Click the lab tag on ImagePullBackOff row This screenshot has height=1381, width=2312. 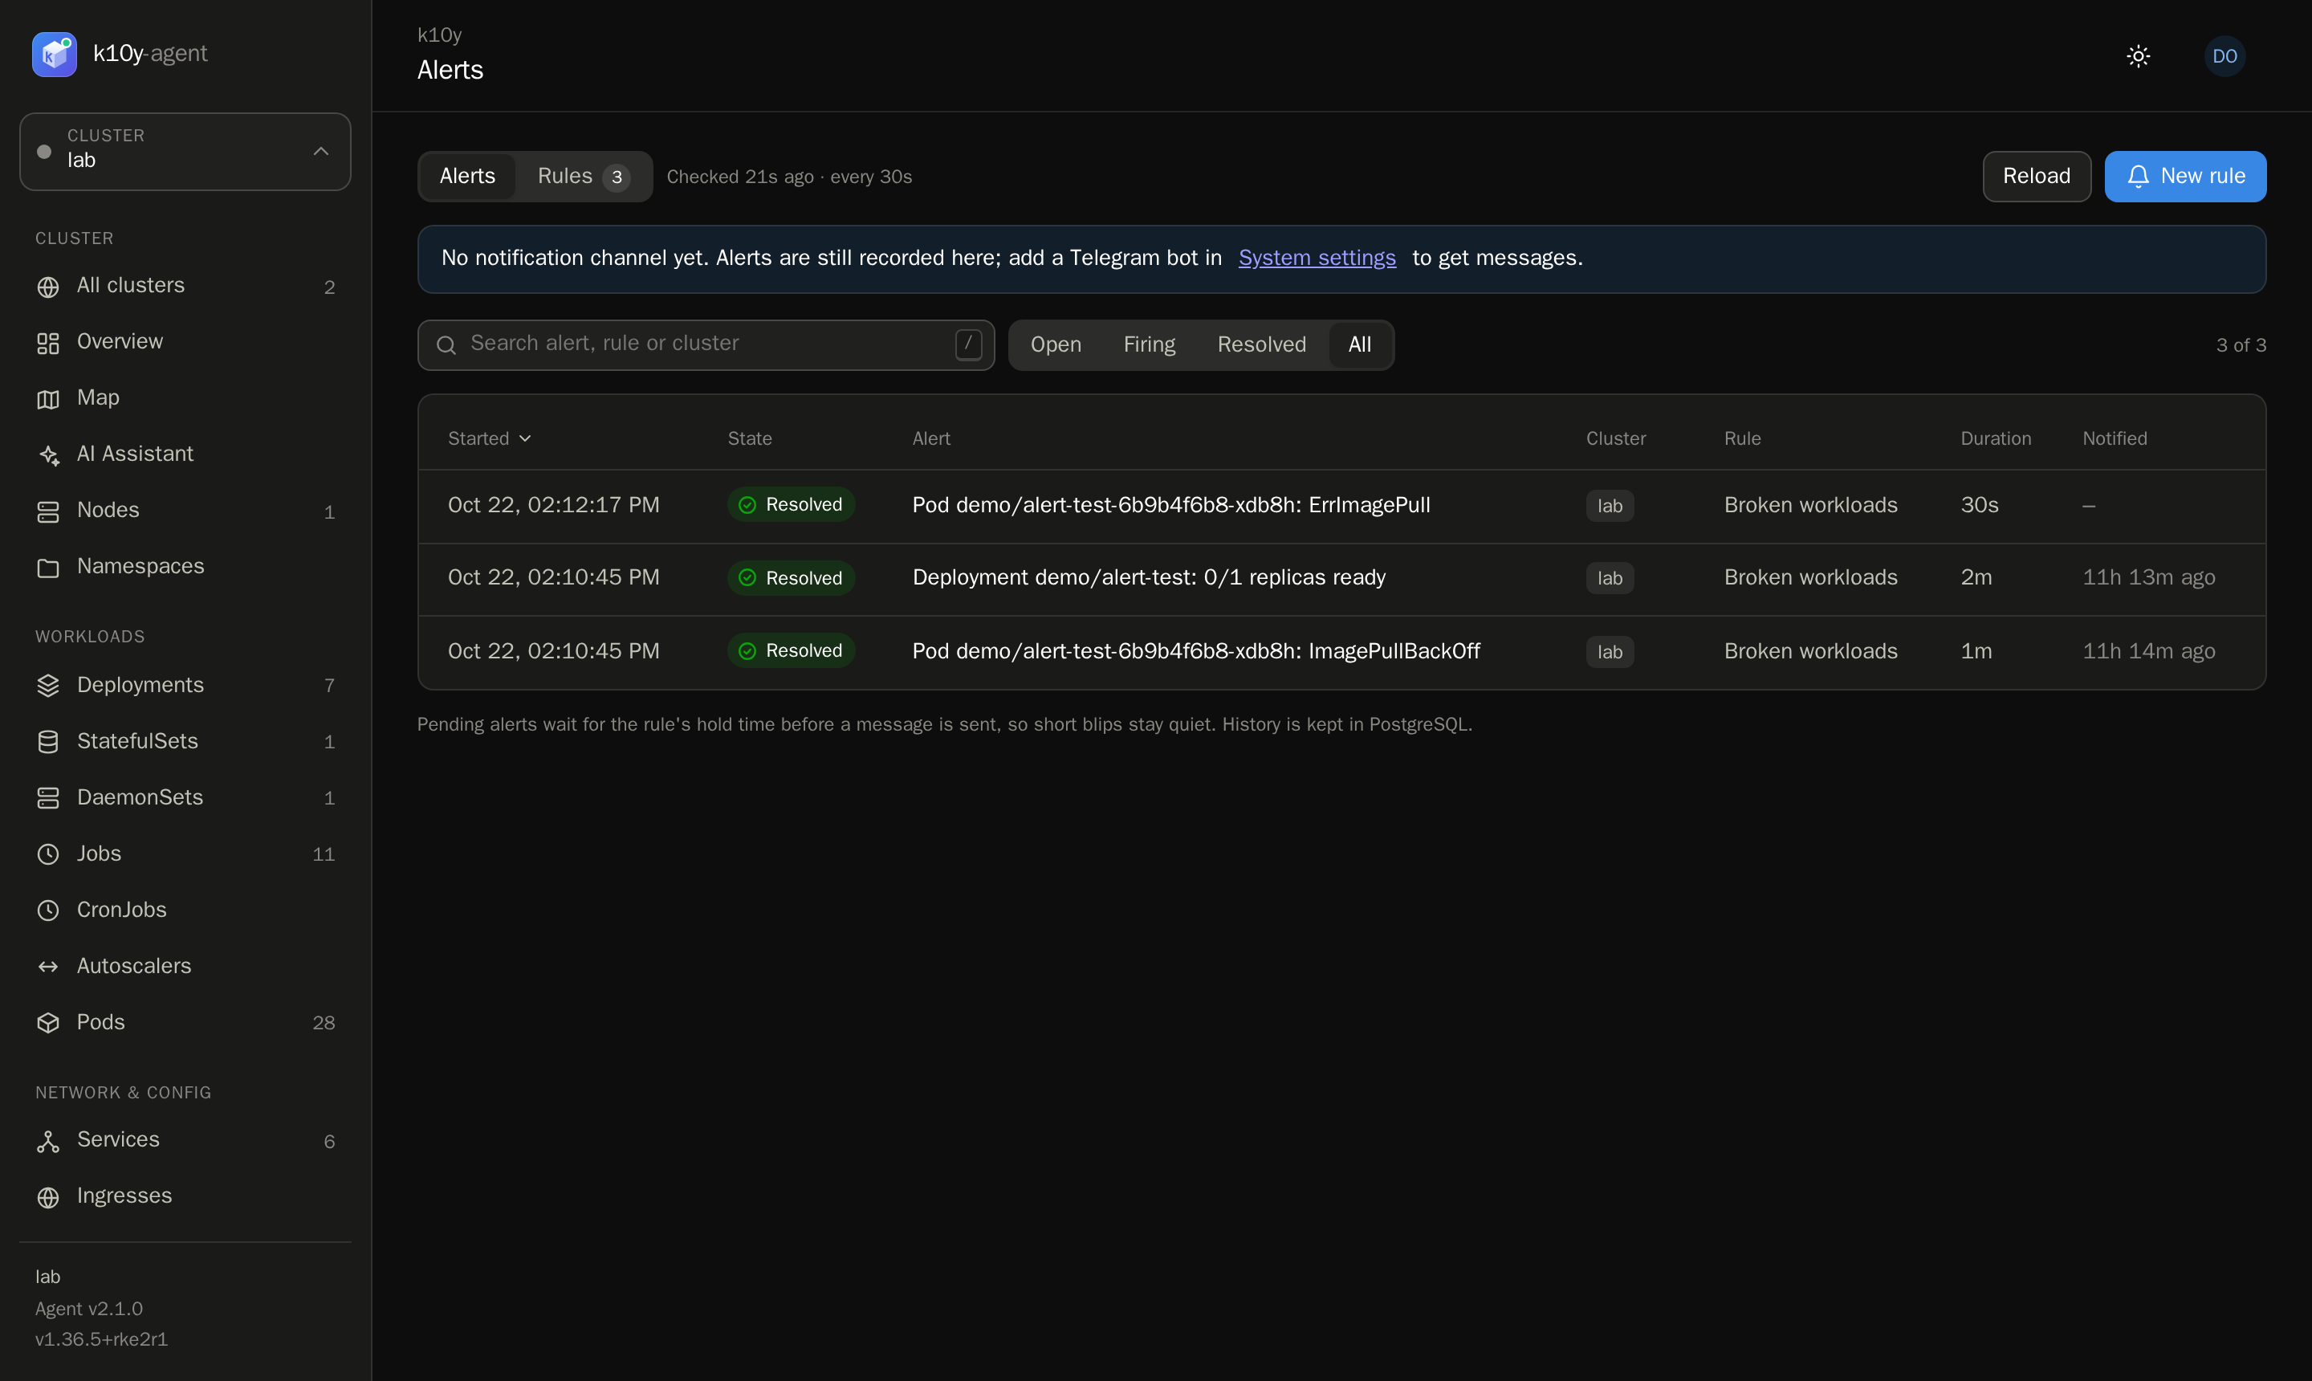(x=1610, y=652)
